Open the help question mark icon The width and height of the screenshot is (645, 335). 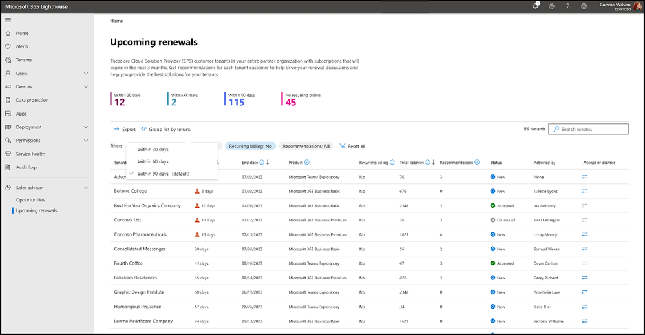pyautogui.click(x=567, y=6)
